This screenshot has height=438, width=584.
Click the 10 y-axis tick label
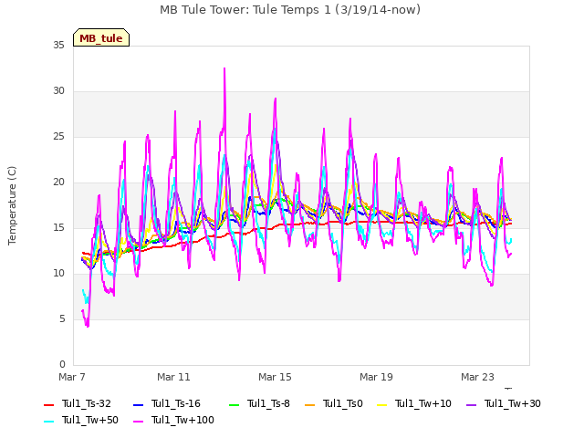58,274
